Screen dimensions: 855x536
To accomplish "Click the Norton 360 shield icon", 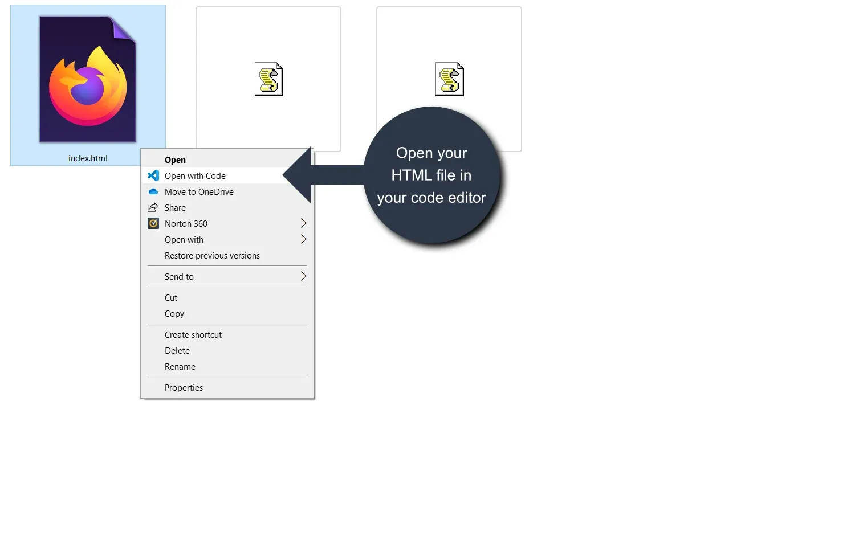I will [x=153, y=223].
